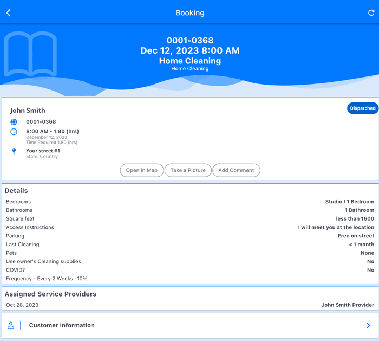Screen dimensions: 379x341
Task: Click the Booking header title
Action: (x=190, y=12)
